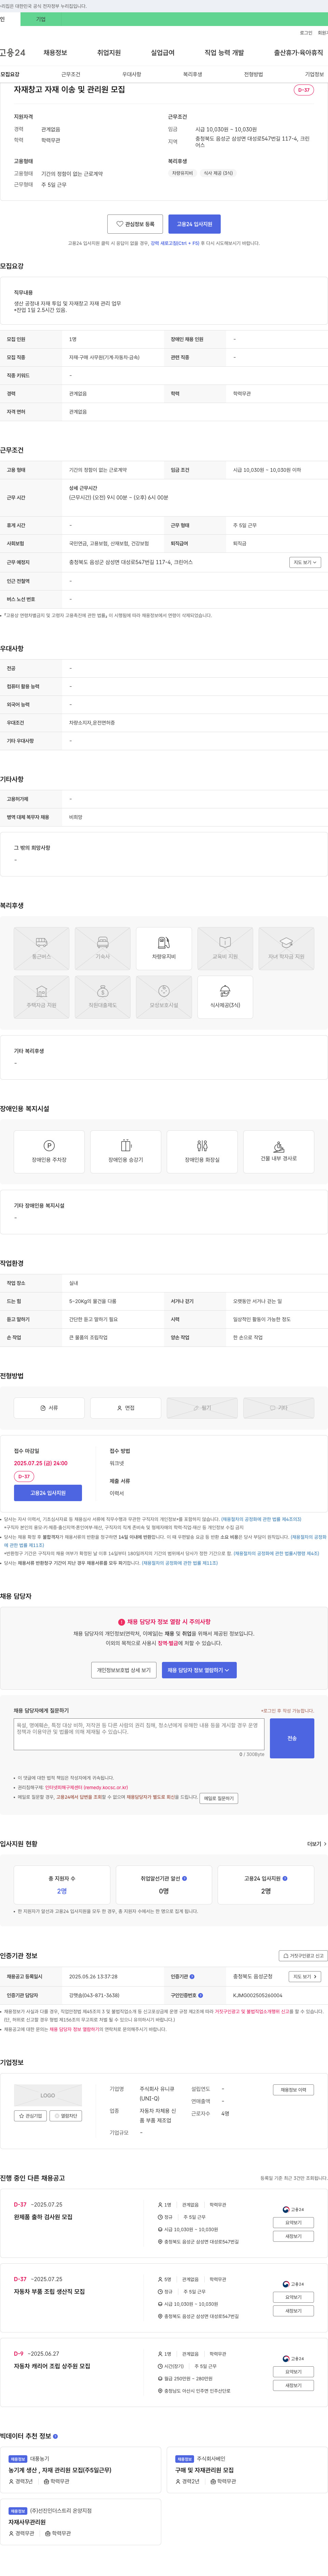Open the 자동차 부품 조립 생산직 모집 posting
Screen dimensions: 328x2576
coord(49,2291)
